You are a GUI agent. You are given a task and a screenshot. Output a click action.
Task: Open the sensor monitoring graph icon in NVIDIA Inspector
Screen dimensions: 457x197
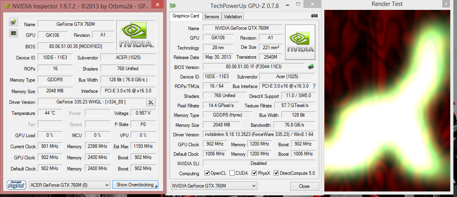click(x=13, y=33)
